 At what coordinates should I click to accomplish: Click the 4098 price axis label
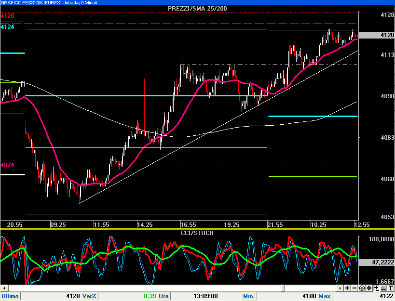click(387, 96)
